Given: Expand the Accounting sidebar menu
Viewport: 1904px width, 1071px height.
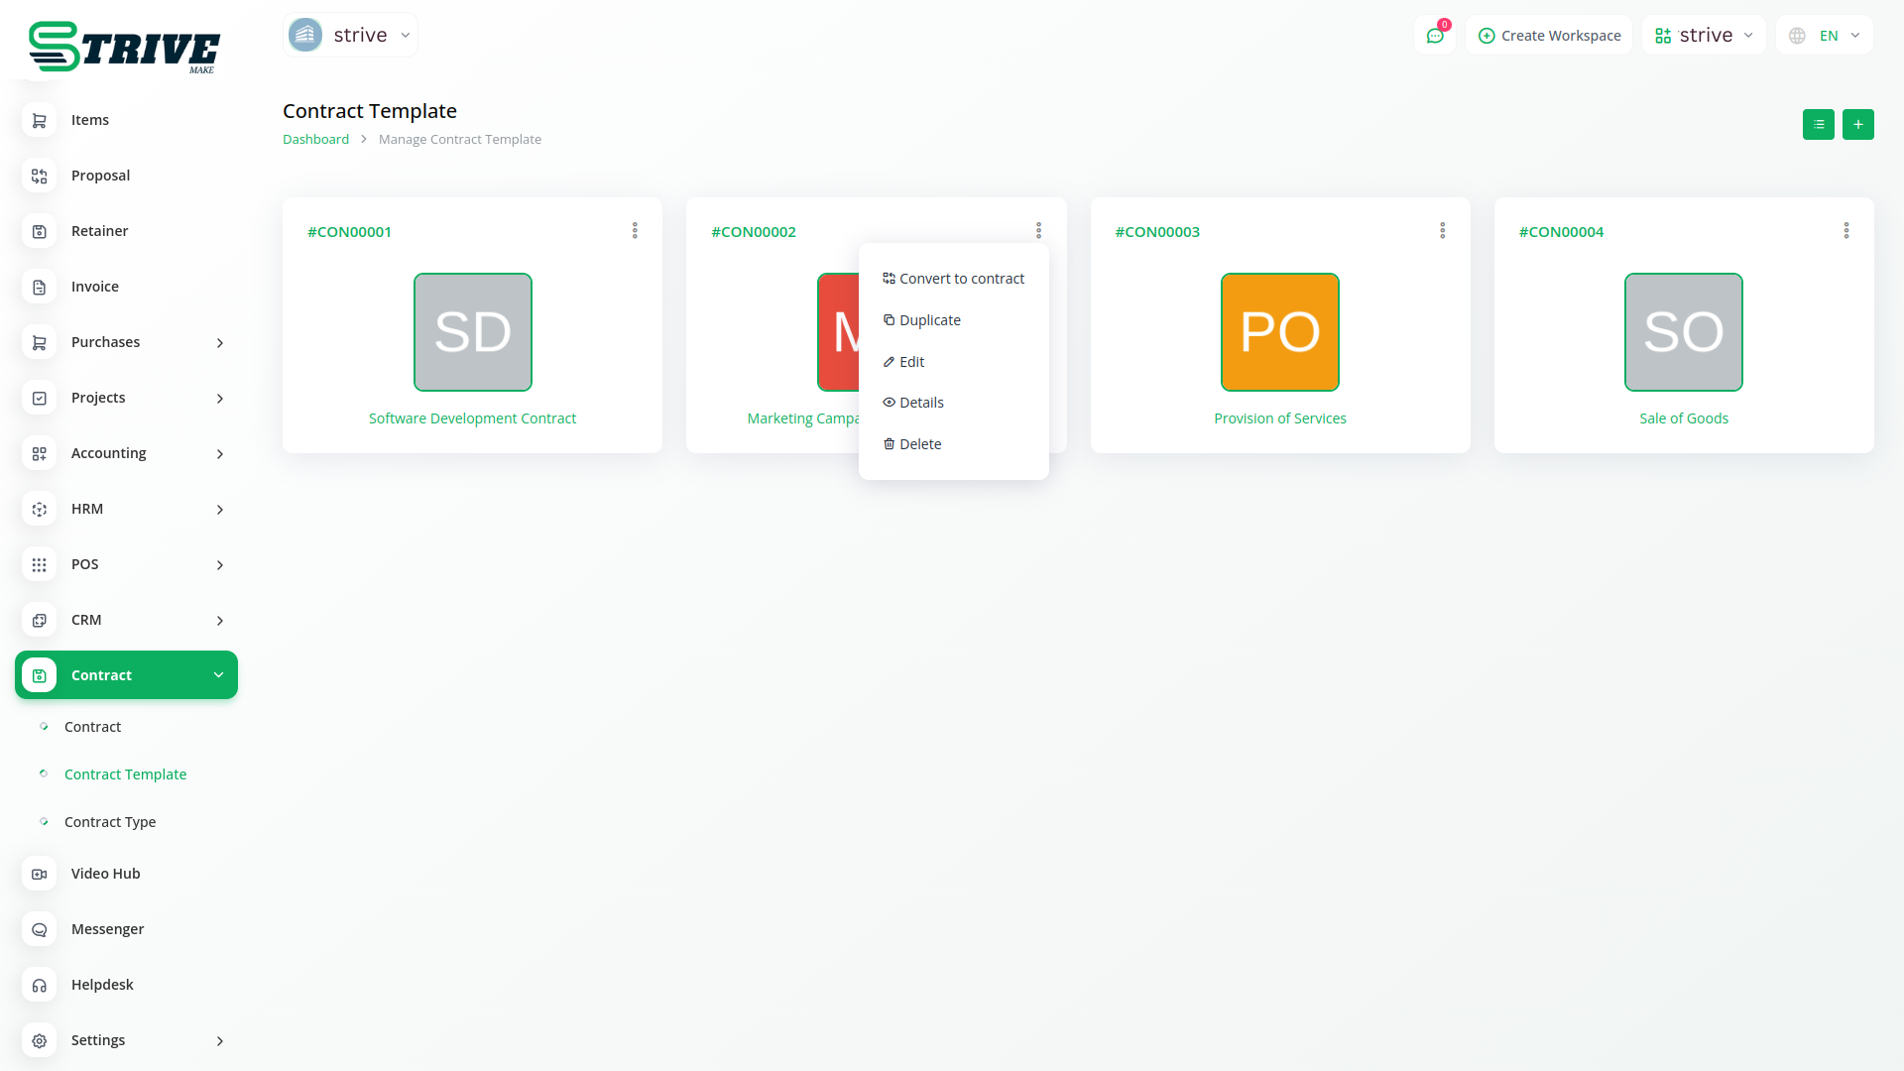Looking at the screenshot, I should (220, 453).
